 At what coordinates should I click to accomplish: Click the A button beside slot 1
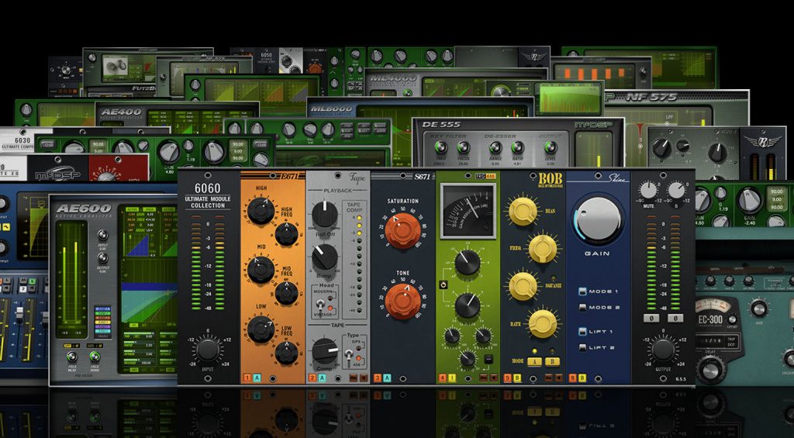point(257,378)
